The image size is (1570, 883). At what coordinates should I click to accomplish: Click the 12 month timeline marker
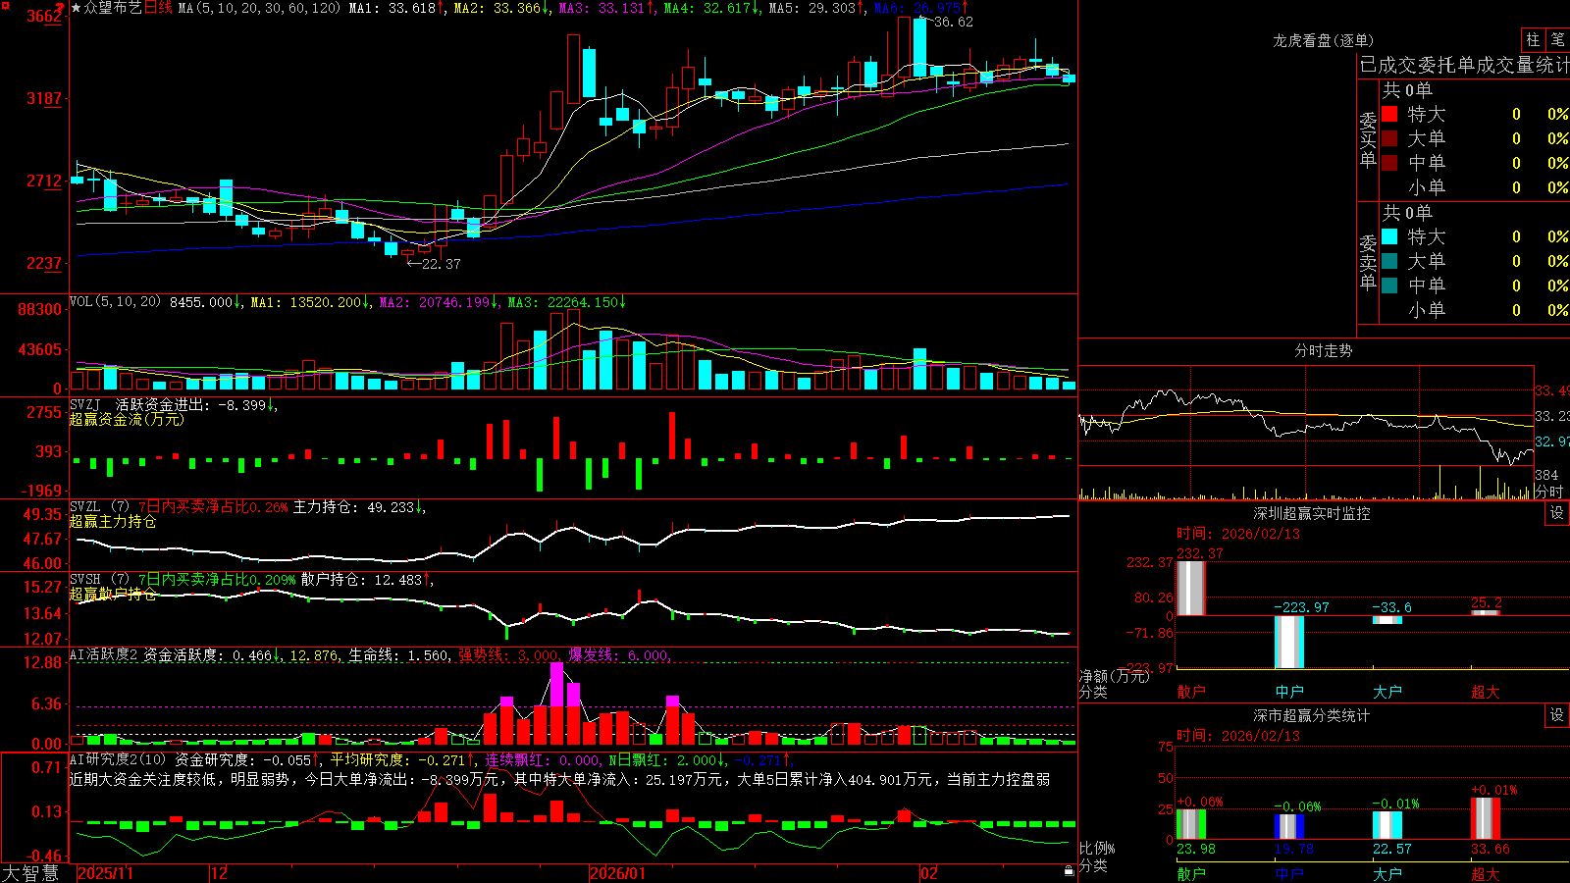[220, 873]
